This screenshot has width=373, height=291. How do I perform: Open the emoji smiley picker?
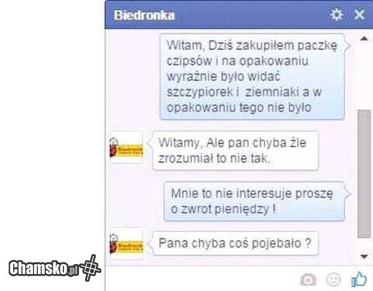click(x=333, y=280)
